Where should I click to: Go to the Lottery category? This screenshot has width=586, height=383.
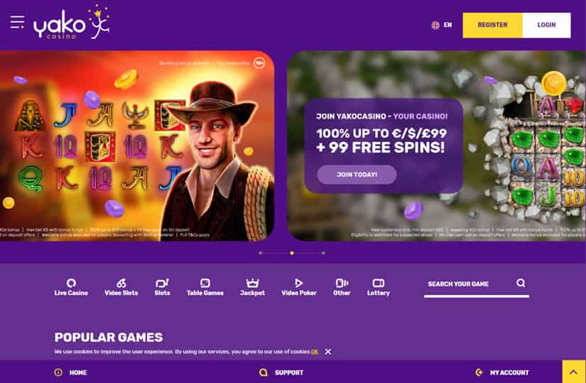coord(378,287)
